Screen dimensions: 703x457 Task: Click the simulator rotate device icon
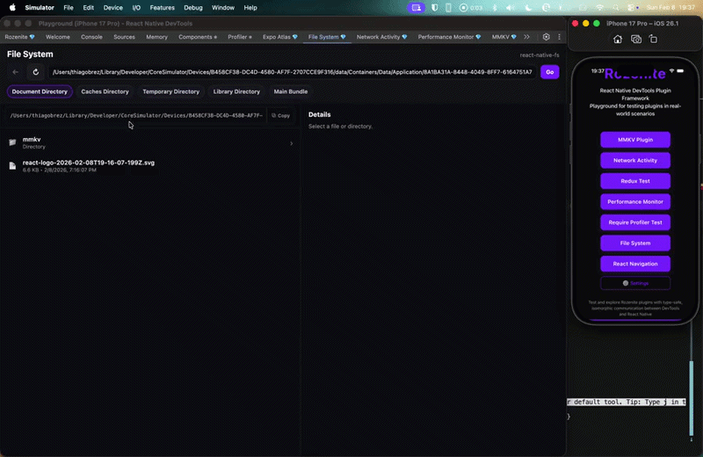[x=655, y=39]
